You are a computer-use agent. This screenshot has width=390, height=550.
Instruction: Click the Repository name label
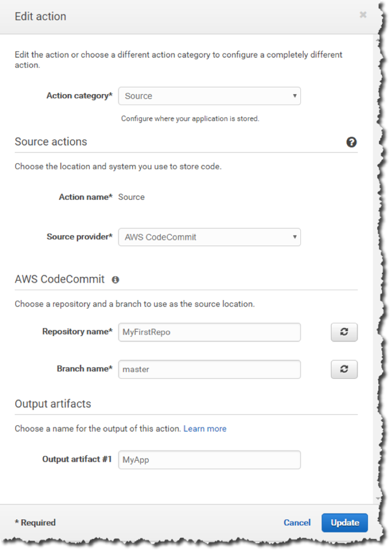(77, 332)
